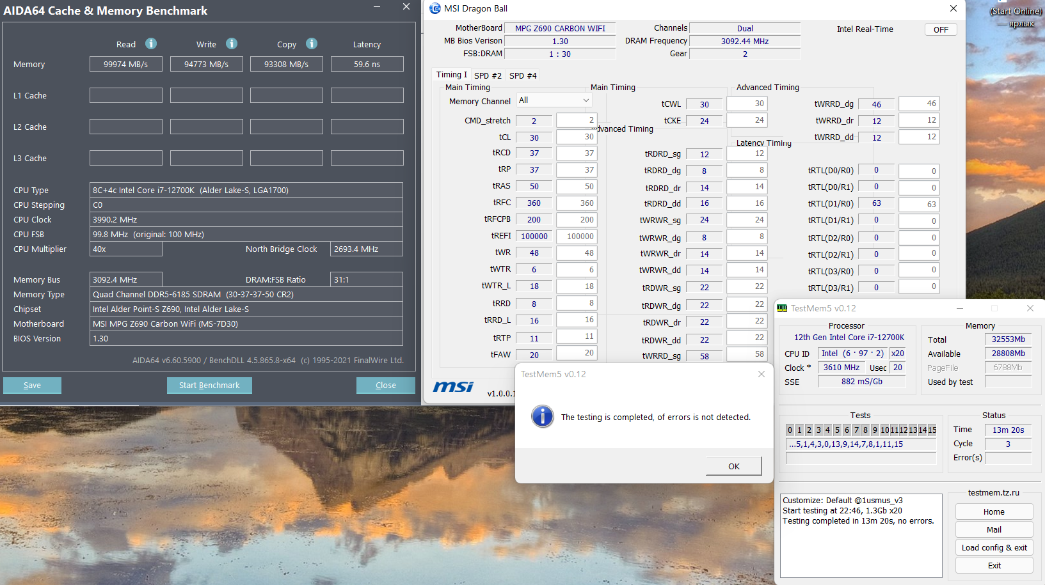Click the editable tCL input field
This screenshot has width=1045, height=585.
(577, 137)
